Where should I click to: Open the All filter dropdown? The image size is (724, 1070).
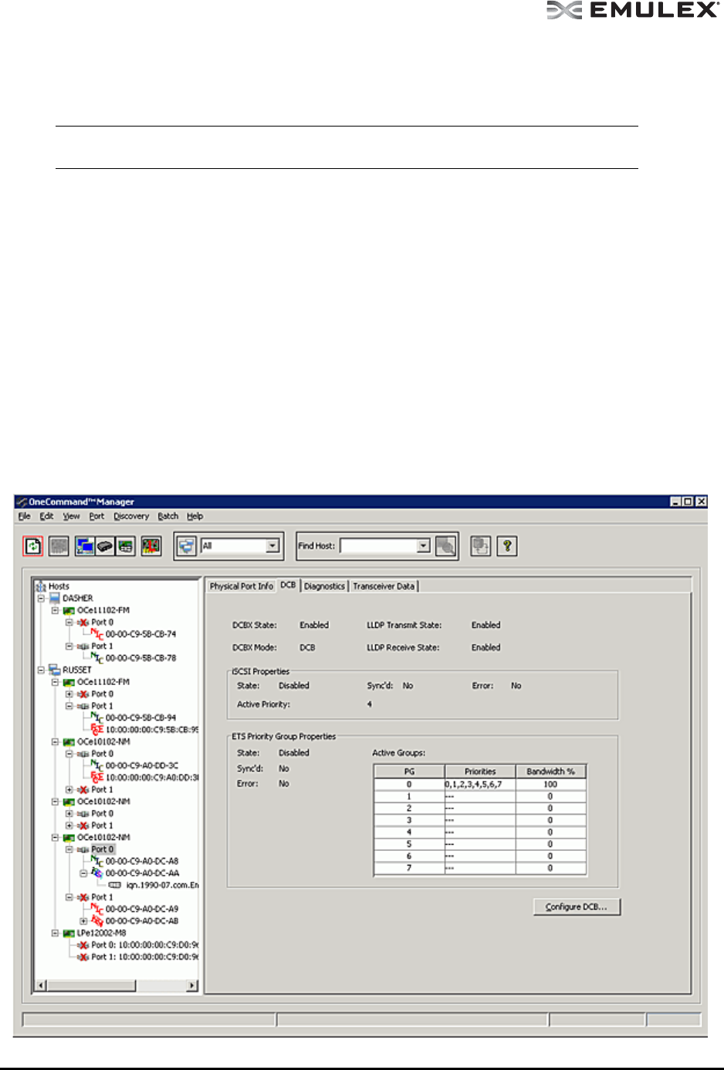click(272, 546)
